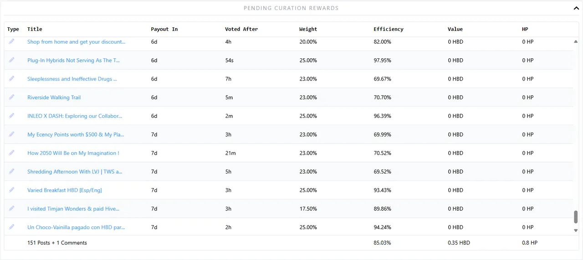This screenshot has width=583, height=260.
Task: Click the table's vertical scrollbar thumb
Action: click(576, 217)
